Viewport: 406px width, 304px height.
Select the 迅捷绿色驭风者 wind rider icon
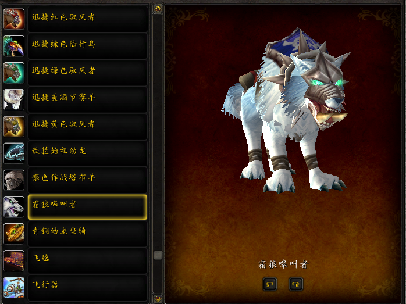tap(14, 73)
